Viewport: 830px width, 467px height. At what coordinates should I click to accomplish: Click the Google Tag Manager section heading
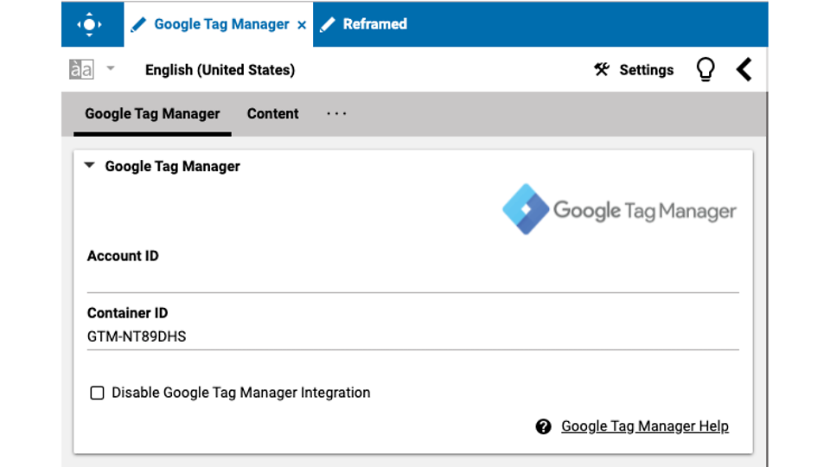click(x=173, y=166)
